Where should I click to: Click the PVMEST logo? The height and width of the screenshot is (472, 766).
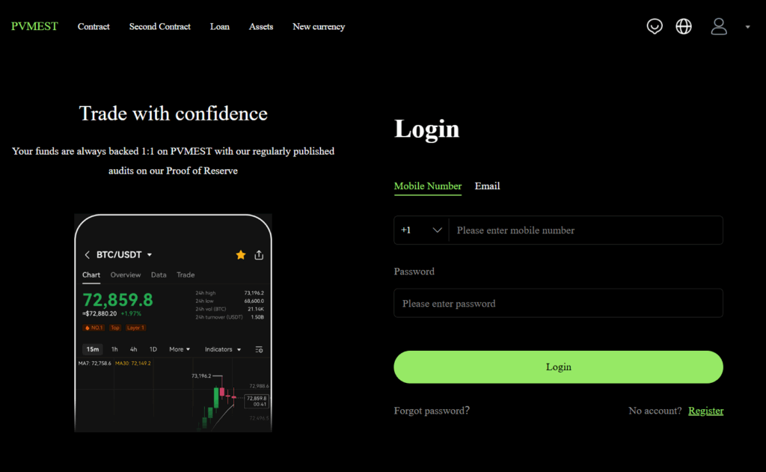click(x=34, y=26)
